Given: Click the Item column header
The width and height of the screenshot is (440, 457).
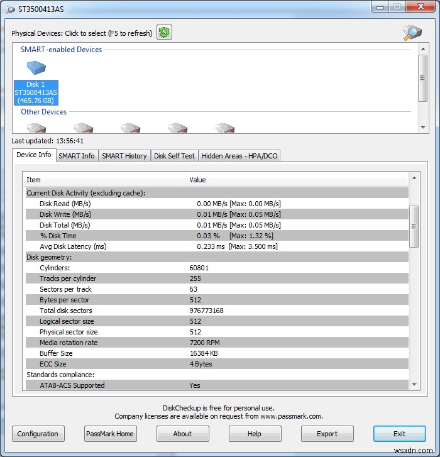Looking at the screenshot, I should pos(104,180).
